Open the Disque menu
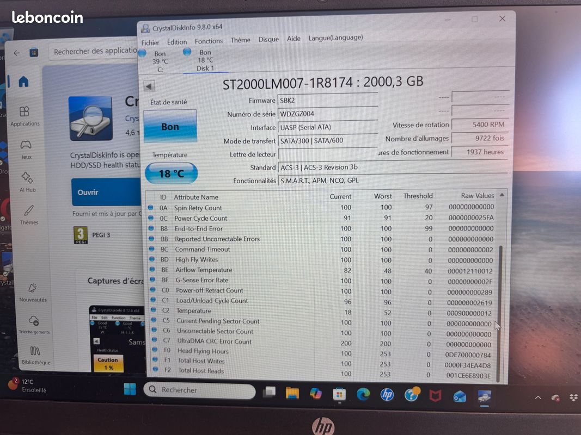Image resolution: width=581 pixels, height=435 pixels. pos(268,39)
